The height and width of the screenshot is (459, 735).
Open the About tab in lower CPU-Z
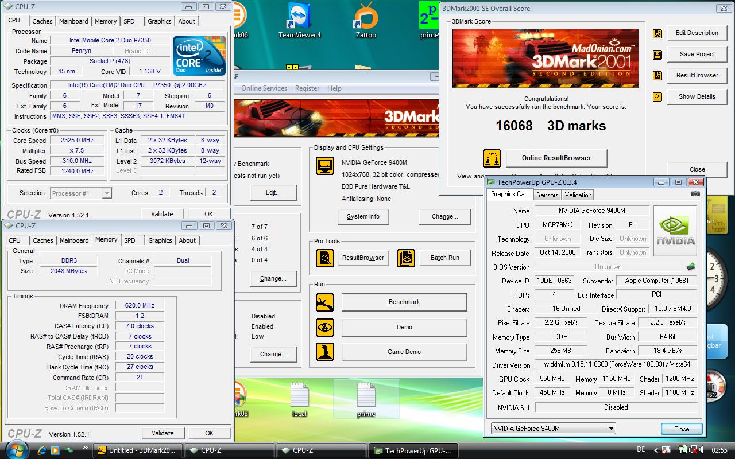point(187,240)
